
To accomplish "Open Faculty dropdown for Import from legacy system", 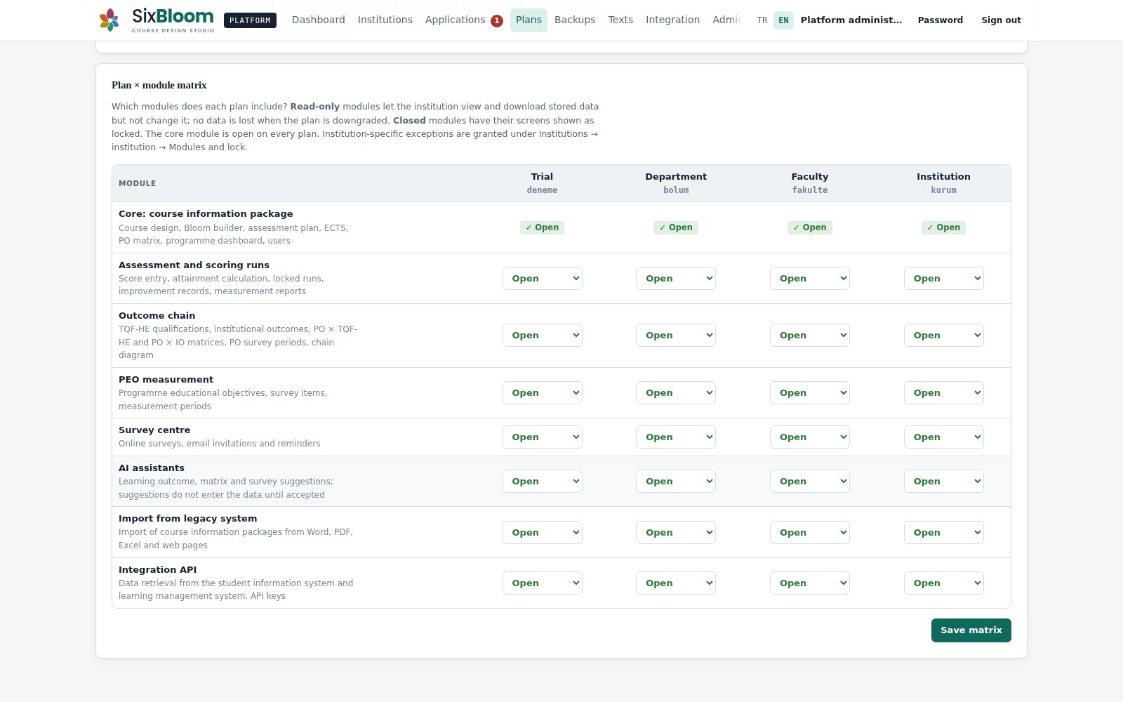I will coord(810,532).
